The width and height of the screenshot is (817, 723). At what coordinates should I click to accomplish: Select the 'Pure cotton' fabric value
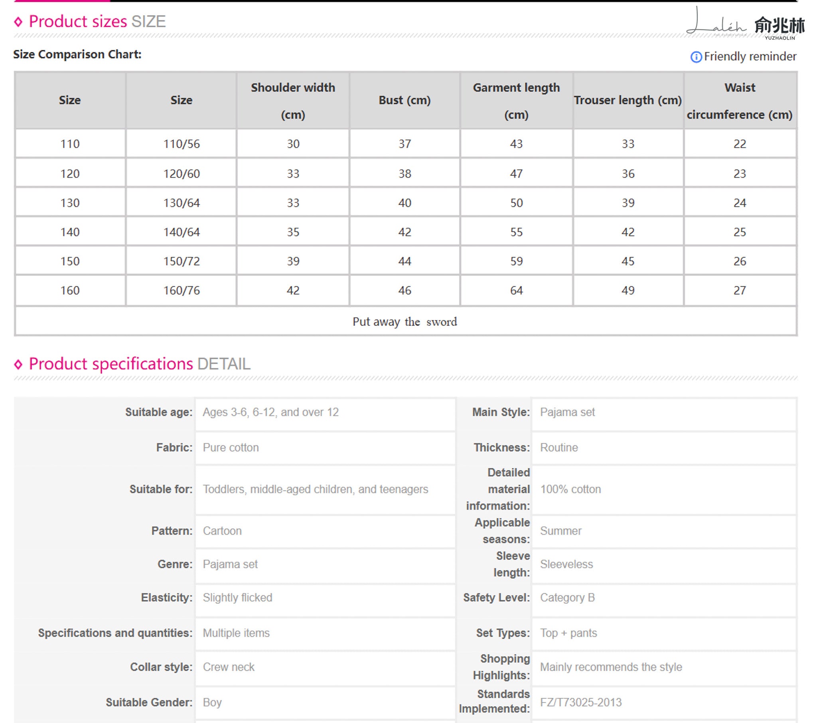click(x=231, y=447)
